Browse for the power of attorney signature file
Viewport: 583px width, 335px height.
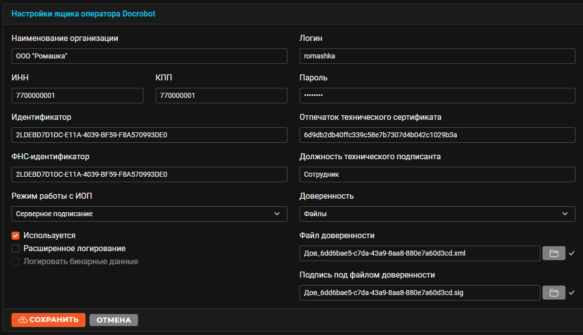click(553, 293)
